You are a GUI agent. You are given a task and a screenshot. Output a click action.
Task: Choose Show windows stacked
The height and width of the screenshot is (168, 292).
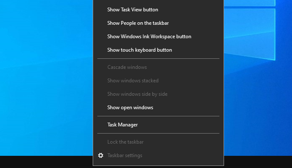158,81
